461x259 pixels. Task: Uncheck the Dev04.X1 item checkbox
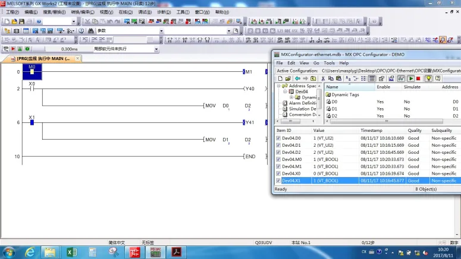coord(278,181)
